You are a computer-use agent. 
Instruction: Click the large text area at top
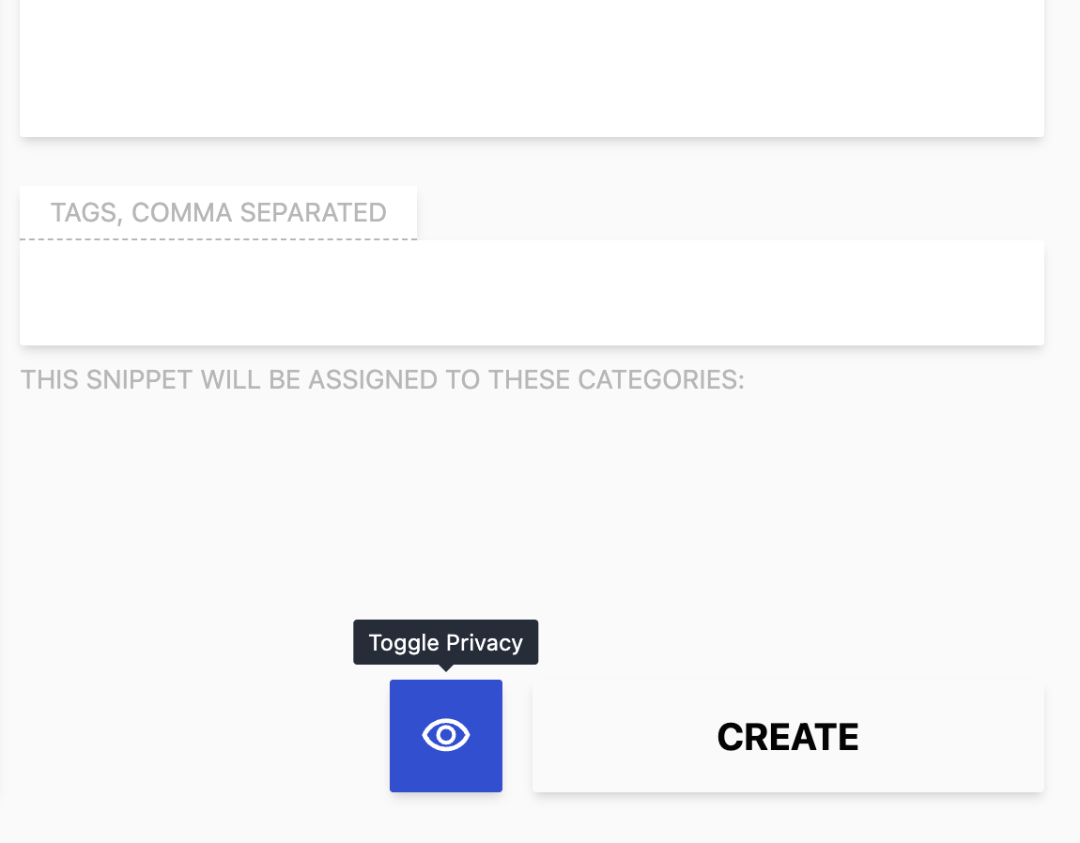(532, 66)
